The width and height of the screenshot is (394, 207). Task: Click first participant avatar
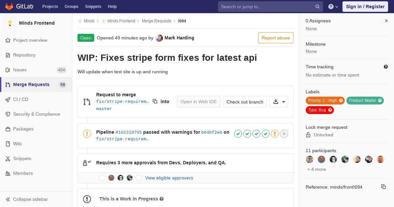click(x=310, y=159)
